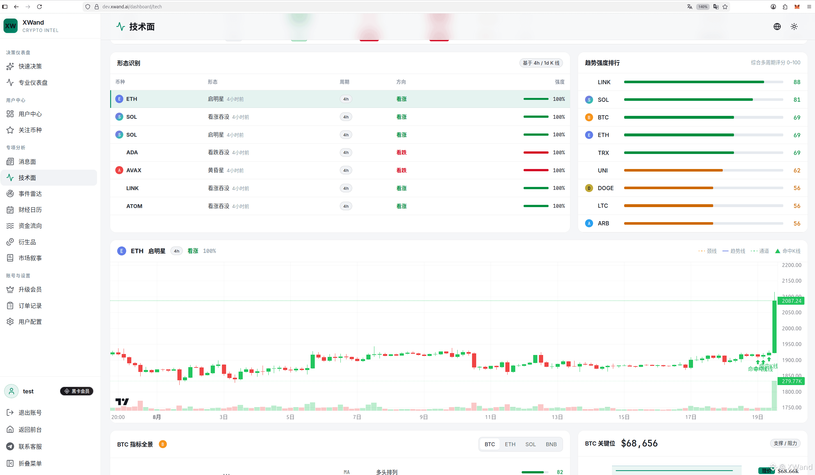Open the 黑卡会员 badge
The image size is (815, 475).
tap(77, 391)
